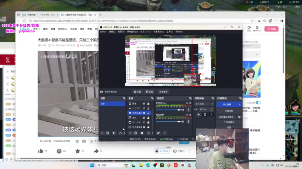Image resolution: width=302 pixels, height=169 pixels.
Task: Open transition properties three-dot menu
Action: point(211,115)
